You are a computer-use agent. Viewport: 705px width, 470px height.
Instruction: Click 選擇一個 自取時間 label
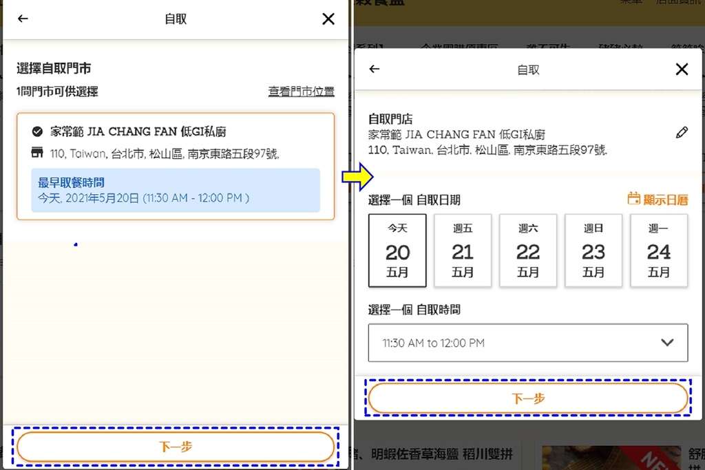pos(414,310)
